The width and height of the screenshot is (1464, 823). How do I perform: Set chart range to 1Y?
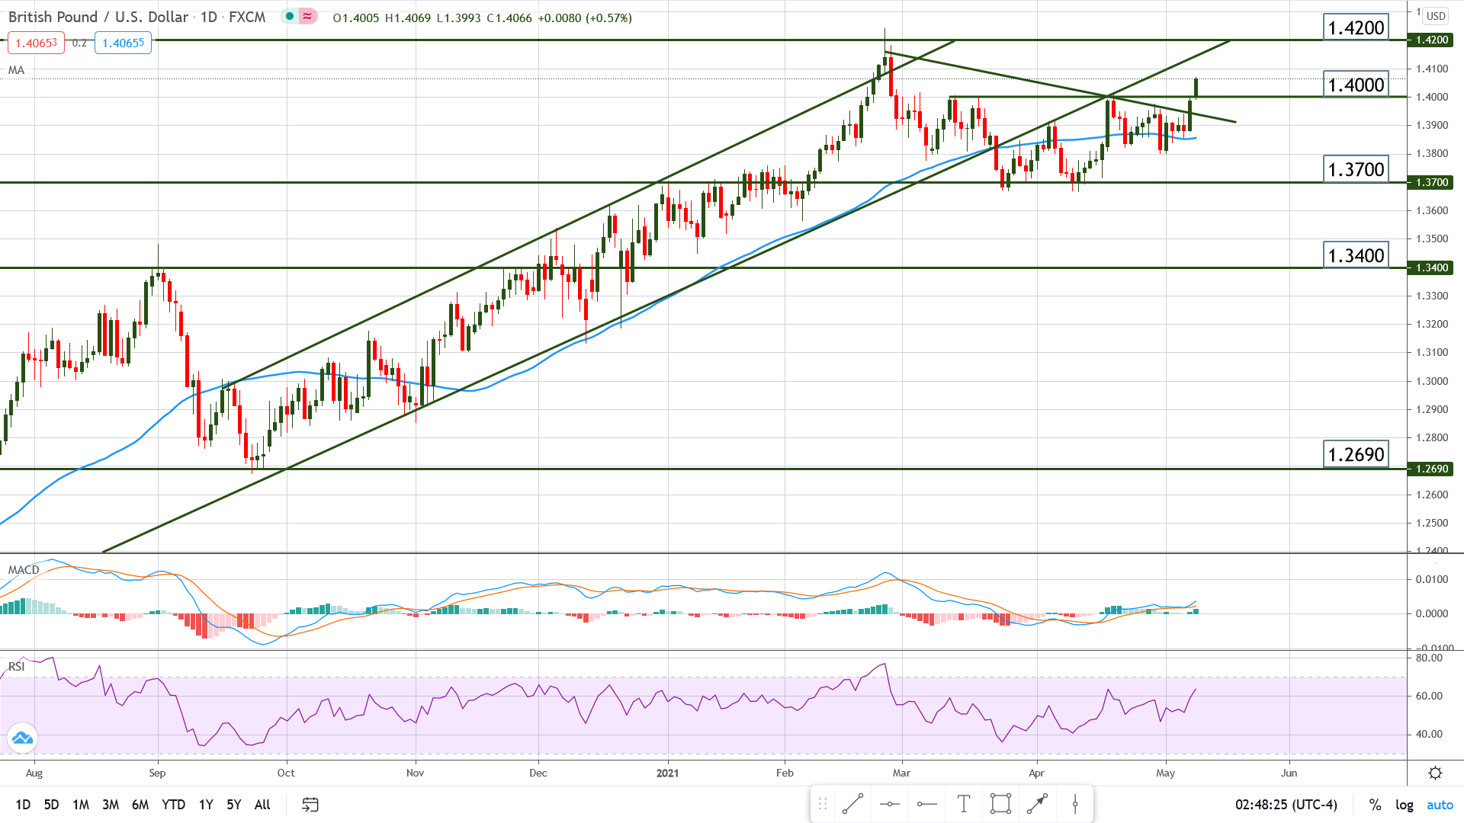point(206,805)
